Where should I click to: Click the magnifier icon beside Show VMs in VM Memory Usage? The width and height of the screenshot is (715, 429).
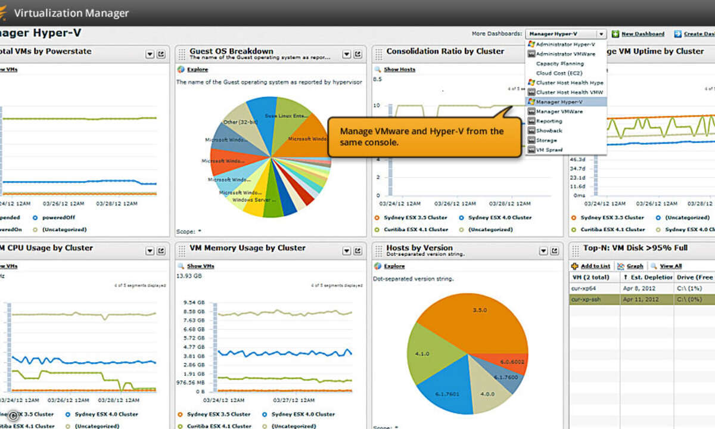181,266
